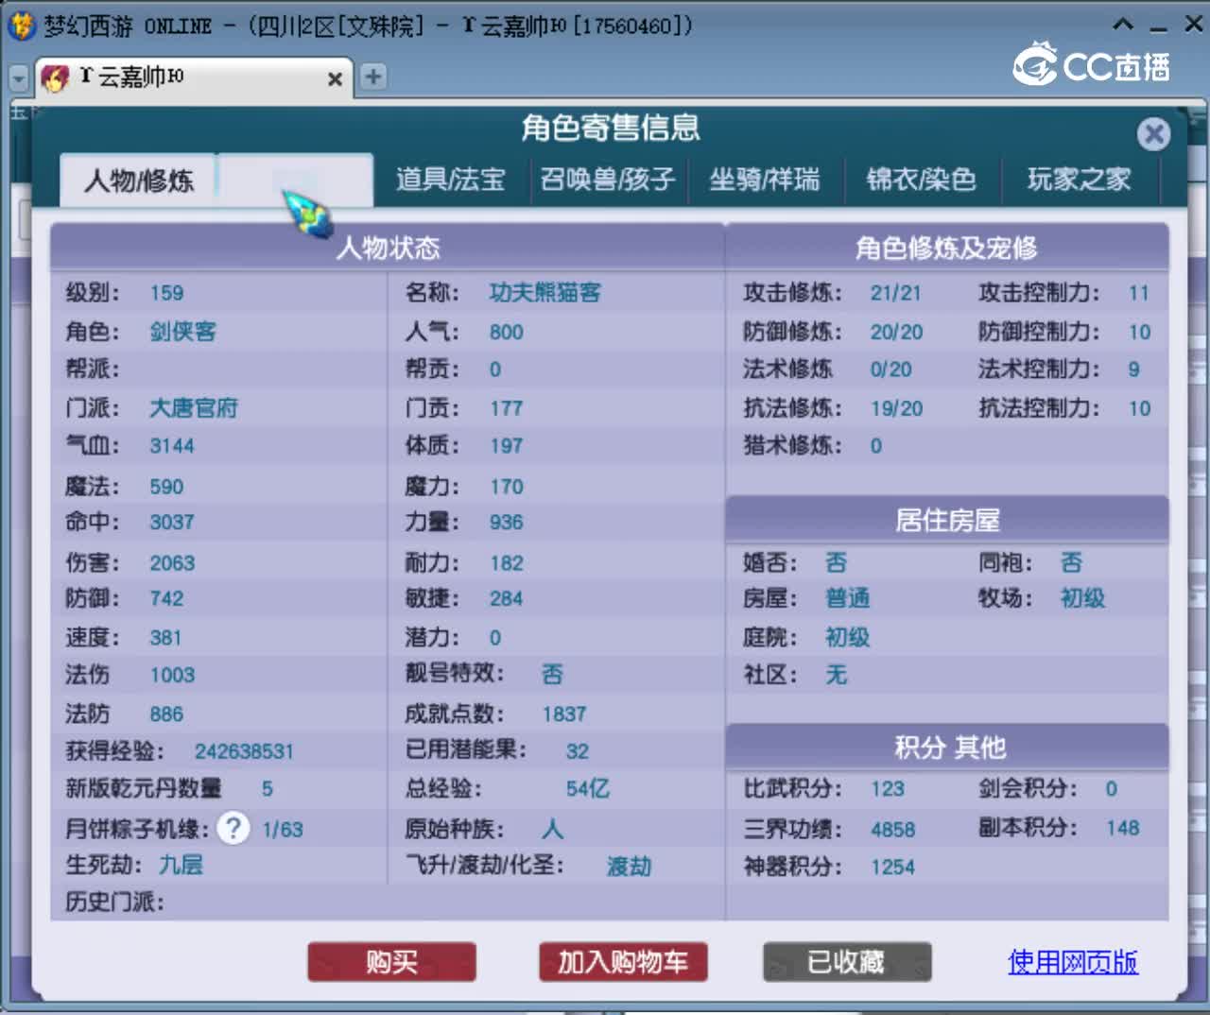1210x1015 pixels.
Task: Click the 抗法修炼 value 19/20
Action: pos(896,408)
